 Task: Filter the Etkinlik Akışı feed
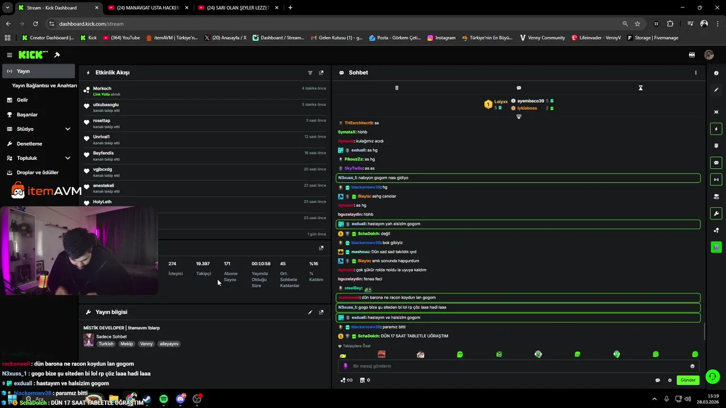pos(310,73)
